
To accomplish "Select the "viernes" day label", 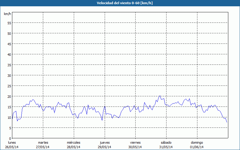I will [135, 142].
